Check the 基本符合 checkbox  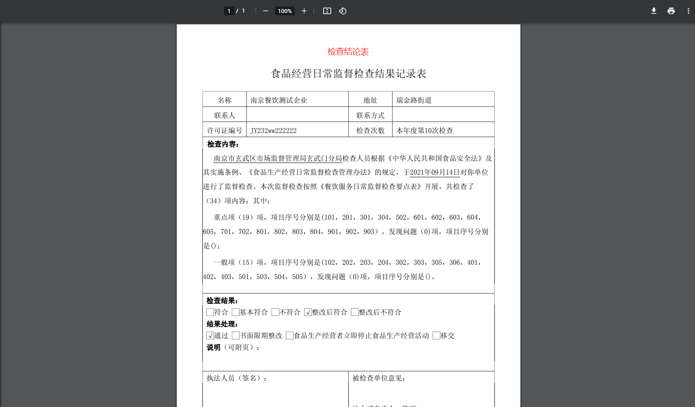click(x=236, y=312)
